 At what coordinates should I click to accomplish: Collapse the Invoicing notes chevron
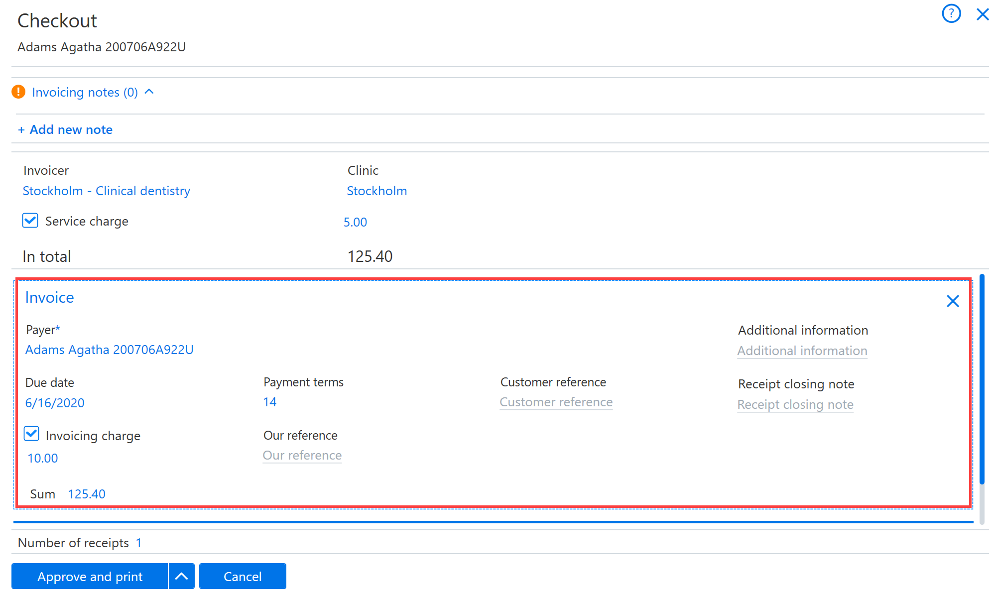149,92
